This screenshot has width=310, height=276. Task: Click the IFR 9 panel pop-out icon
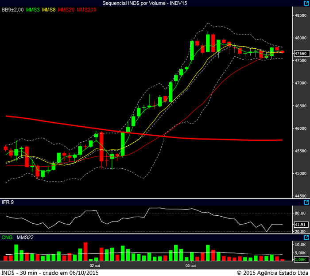pyautogui.click(x=306, y=202)
